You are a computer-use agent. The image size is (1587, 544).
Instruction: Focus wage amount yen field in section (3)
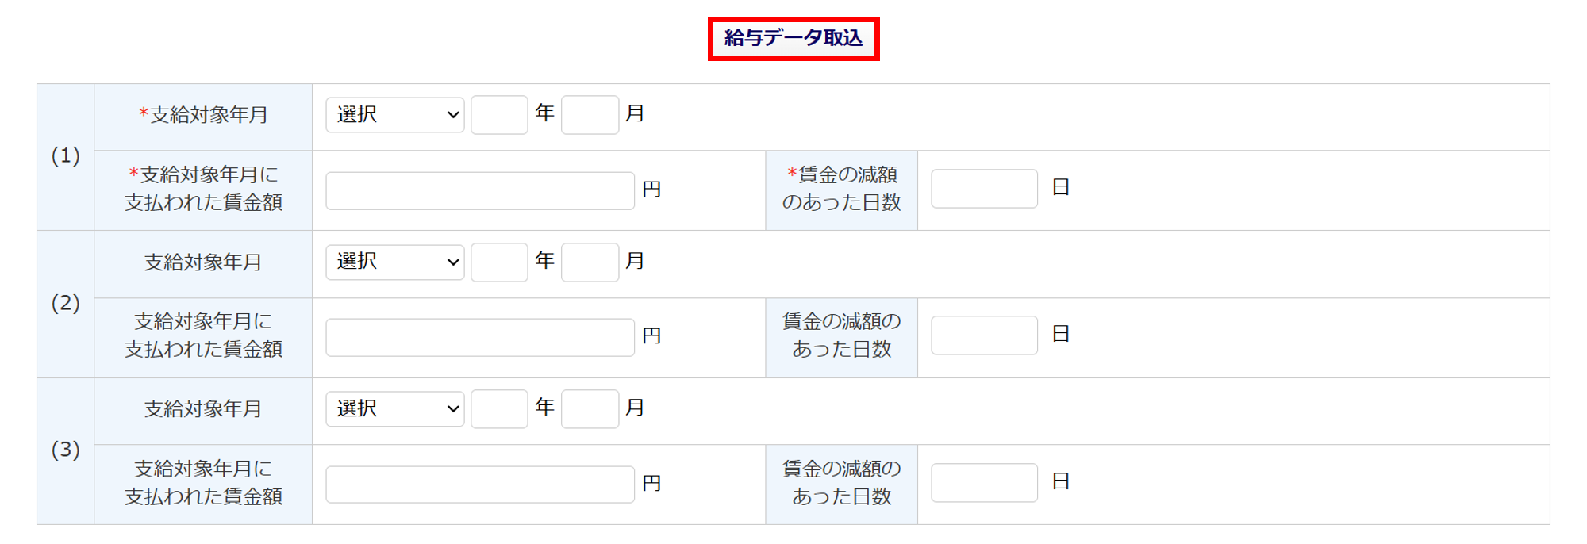pos(479,484)
